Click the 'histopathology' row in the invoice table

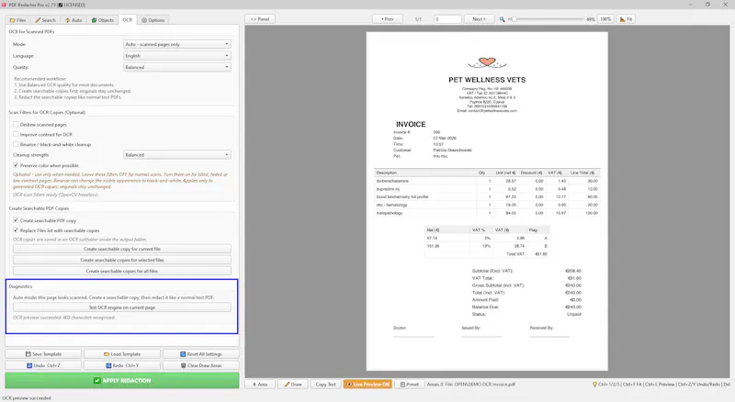tap(487, 213)
